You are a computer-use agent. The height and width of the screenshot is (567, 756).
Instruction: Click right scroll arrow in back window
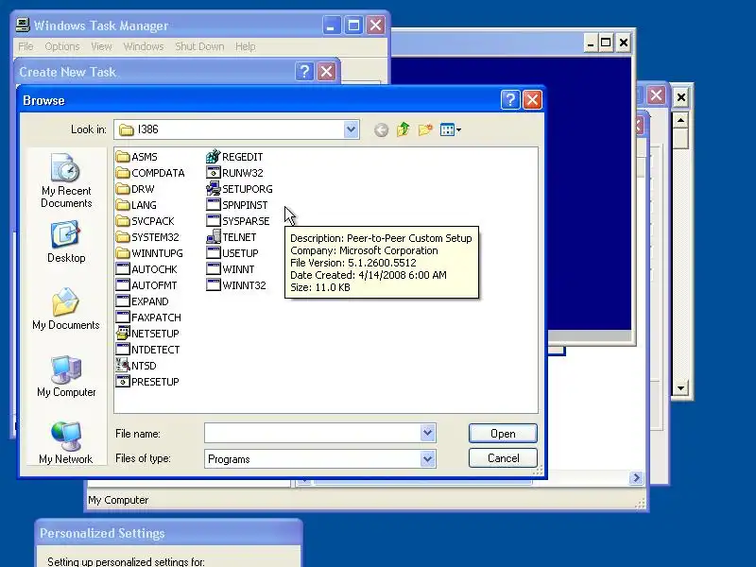636,477
